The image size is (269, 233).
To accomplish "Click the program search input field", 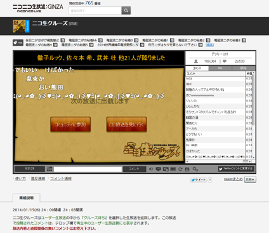I will pyautogui.click(x=95, y=10).
